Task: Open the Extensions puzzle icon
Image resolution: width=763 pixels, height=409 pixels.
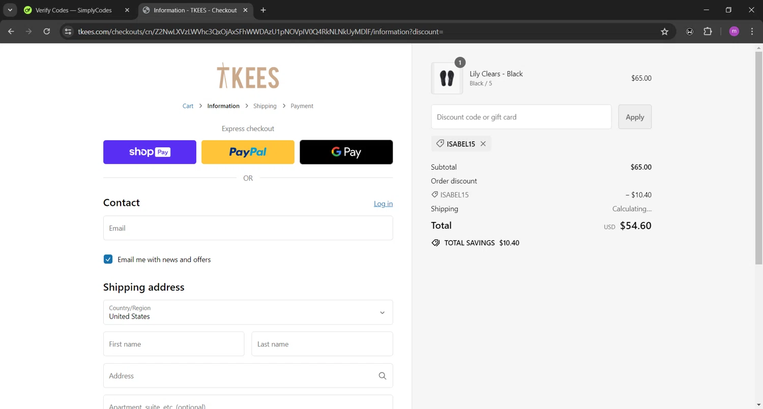Action: point(708,32)
